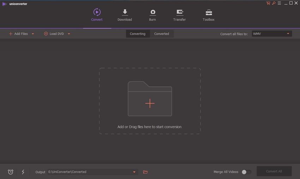Viewport: 300px width, 179px height.
Task: Click the lightning bolt high-speed conversion icon
Action: 23,172
